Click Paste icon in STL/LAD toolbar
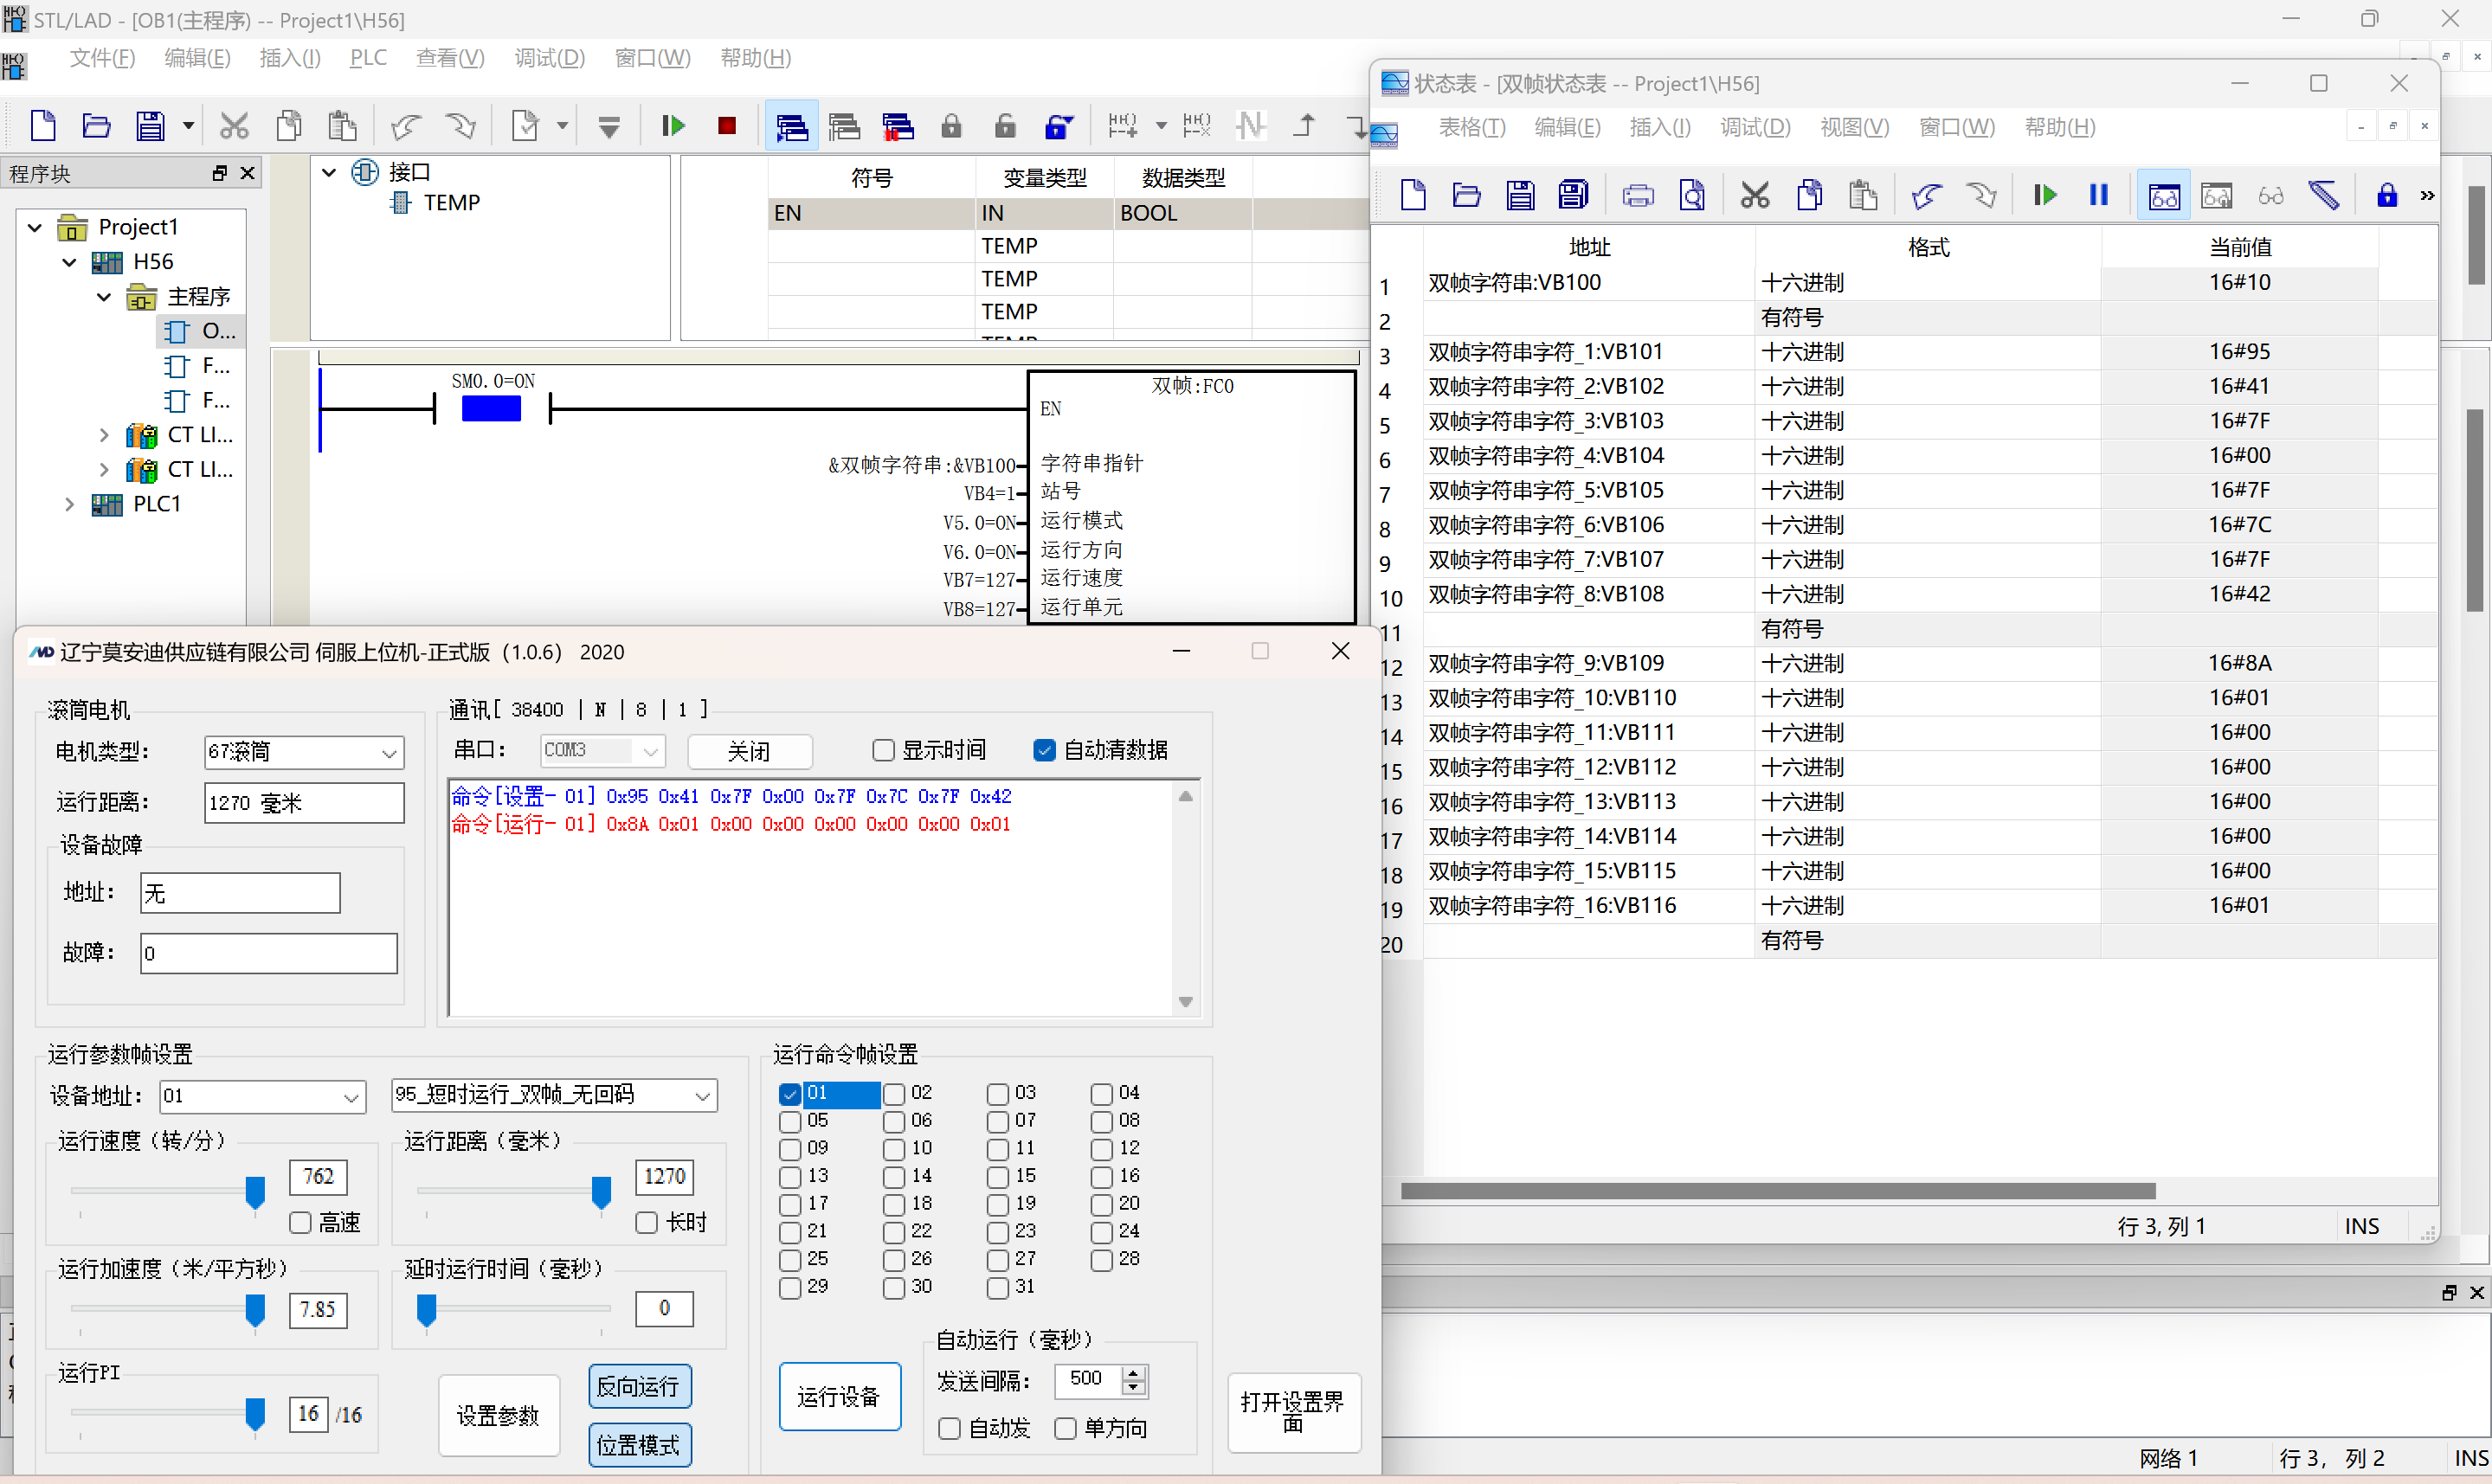This screenshot has height=1484, width=2492. (342, 126)
